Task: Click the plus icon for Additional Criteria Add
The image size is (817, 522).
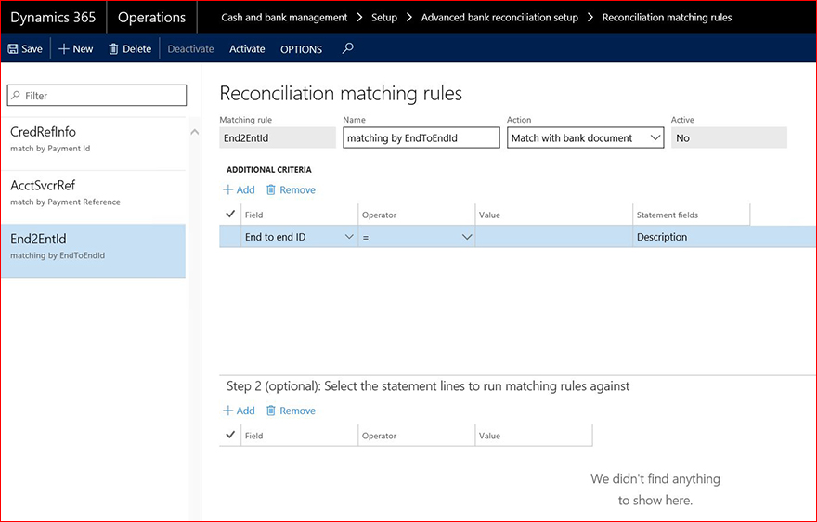Action: [x=227, y=189]
